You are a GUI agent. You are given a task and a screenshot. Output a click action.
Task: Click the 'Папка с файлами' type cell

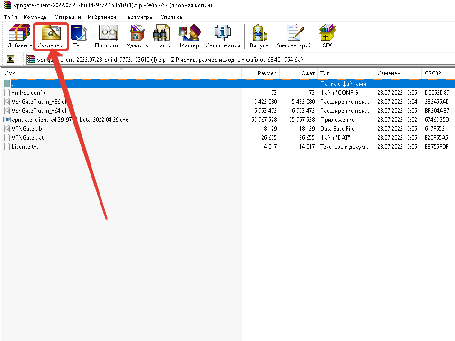tap(343, 84)
